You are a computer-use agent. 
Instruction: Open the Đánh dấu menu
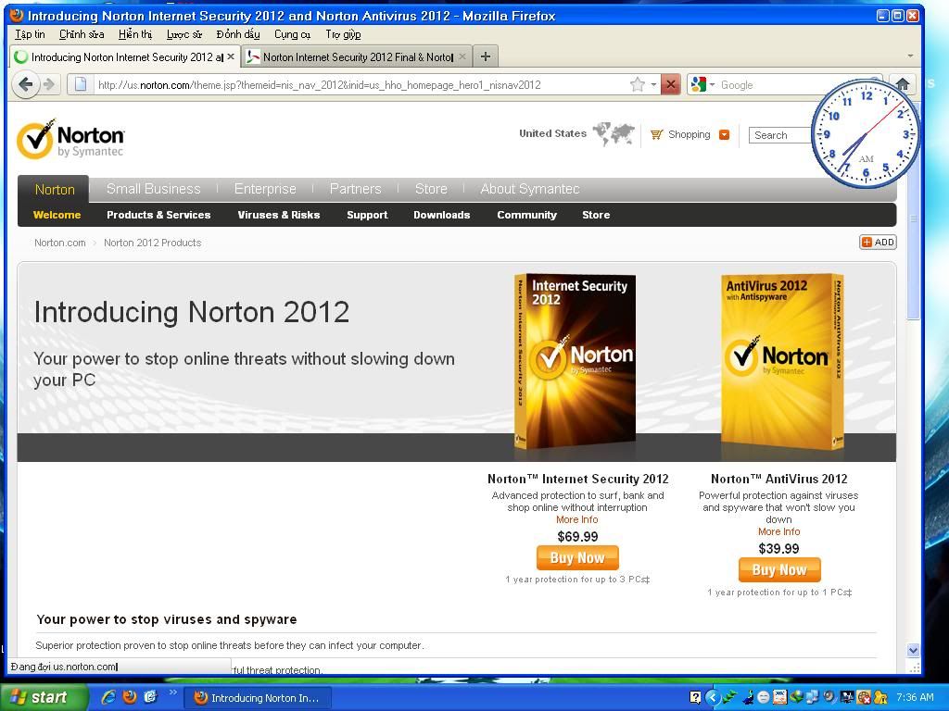(x=238, y=34)
